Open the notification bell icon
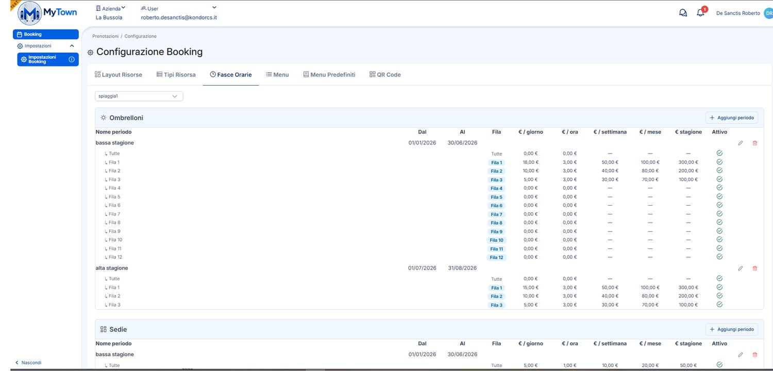This screenshot has height=371, width=773. tap(700, 13)
